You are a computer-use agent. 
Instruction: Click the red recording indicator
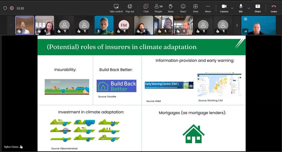[x=12, y=8]
